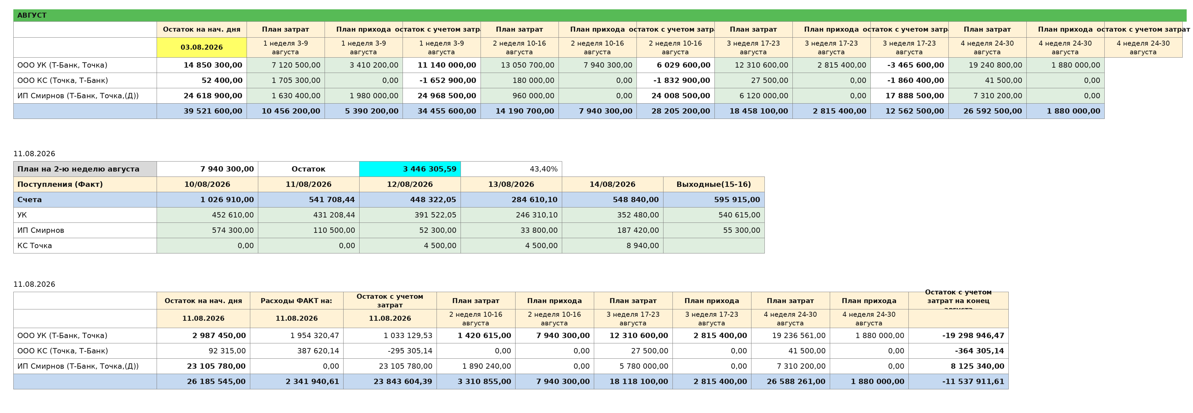Select the balance 24 968 500,00
This screenshot has height=413, width=1193.
(x=441, y=96)
